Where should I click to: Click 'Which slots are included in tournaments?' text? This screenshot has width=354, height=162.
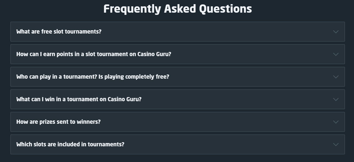pyautogui.click(x=70, y=144)
